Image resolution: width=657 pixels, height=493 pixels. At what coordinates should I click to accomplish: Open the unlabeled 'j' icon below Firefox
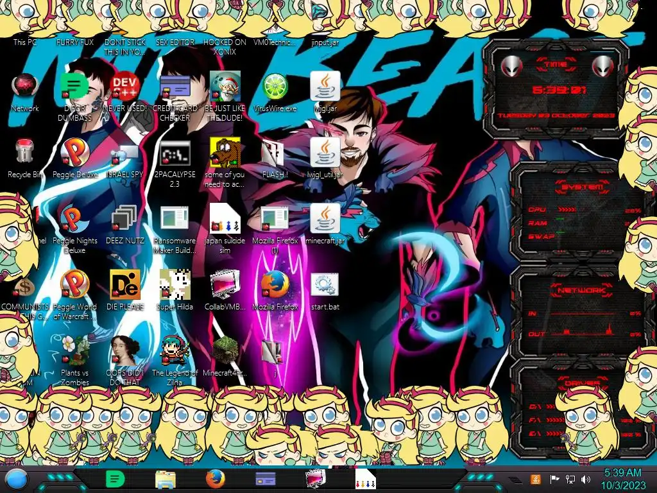[x=273, y=352]
